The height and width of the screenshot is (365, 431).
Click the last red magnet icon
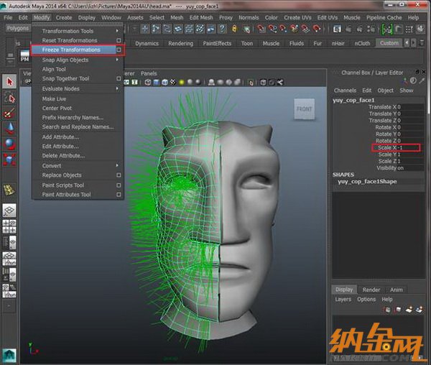(316, 29)
